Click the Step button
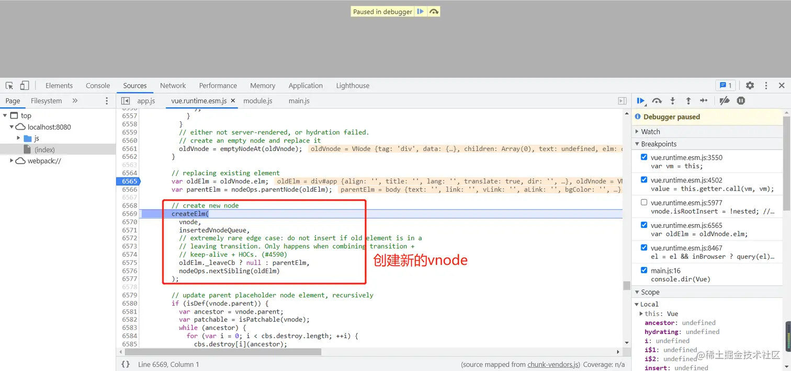 pyautogui.click(x=704, y=101)
